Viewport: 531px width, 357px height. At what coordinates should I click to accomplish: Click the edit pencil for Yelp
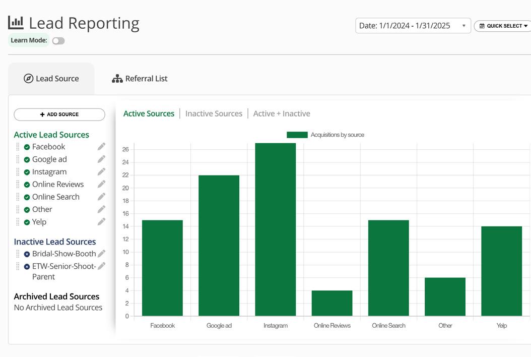tap(101, 222)
